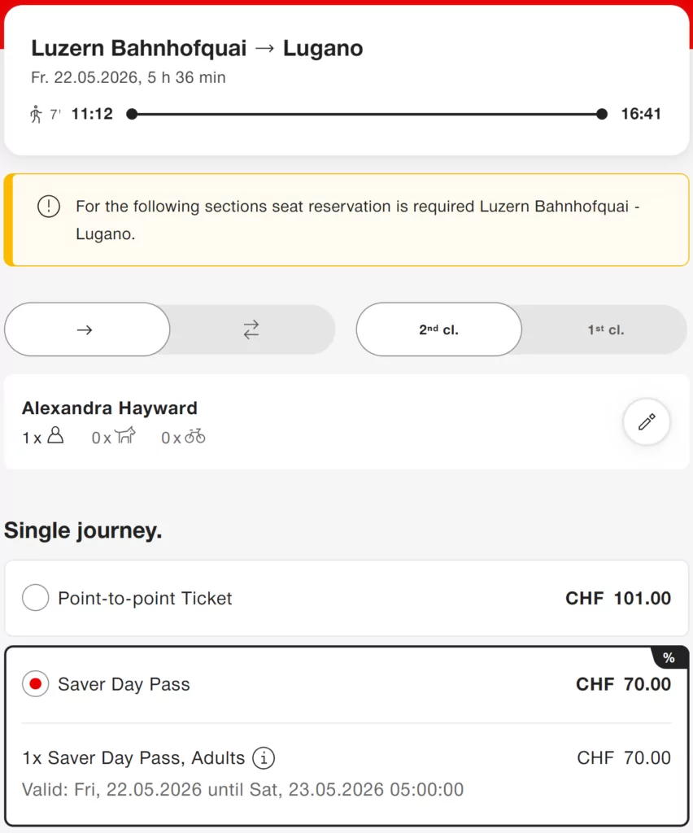The width and height of the screenshot is (693, 833).
Task: Open the Luzern Bahnhofquai → Lugano trip heading
Action: pyautogui.click(x=197, y=48)
